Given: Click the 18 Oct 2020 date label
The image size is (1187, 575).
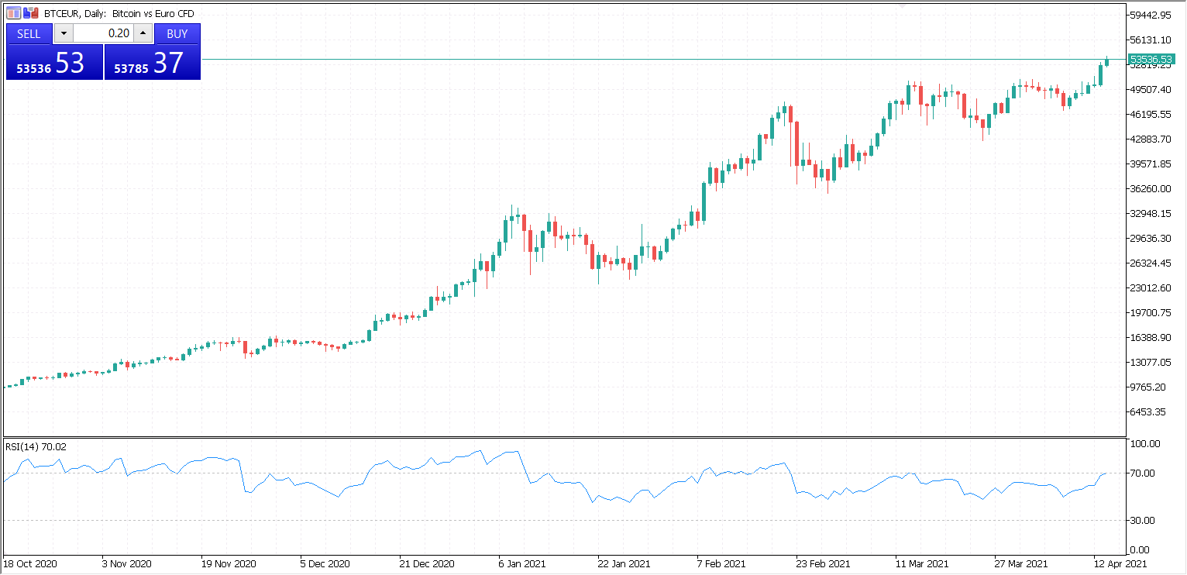Looking at the screenshot, I should pos(30,563).
